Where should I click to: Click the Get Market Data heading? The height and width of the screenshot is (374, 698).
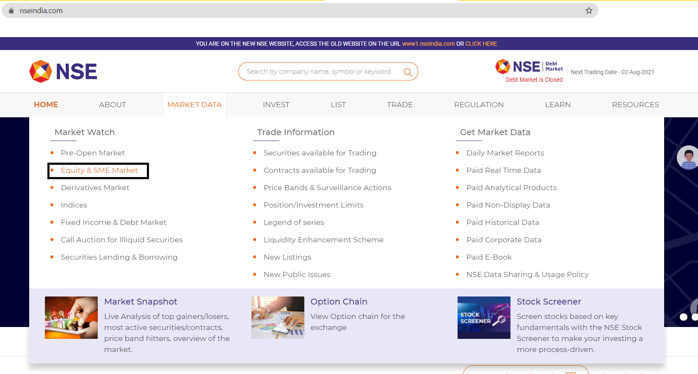coord(495,132)
